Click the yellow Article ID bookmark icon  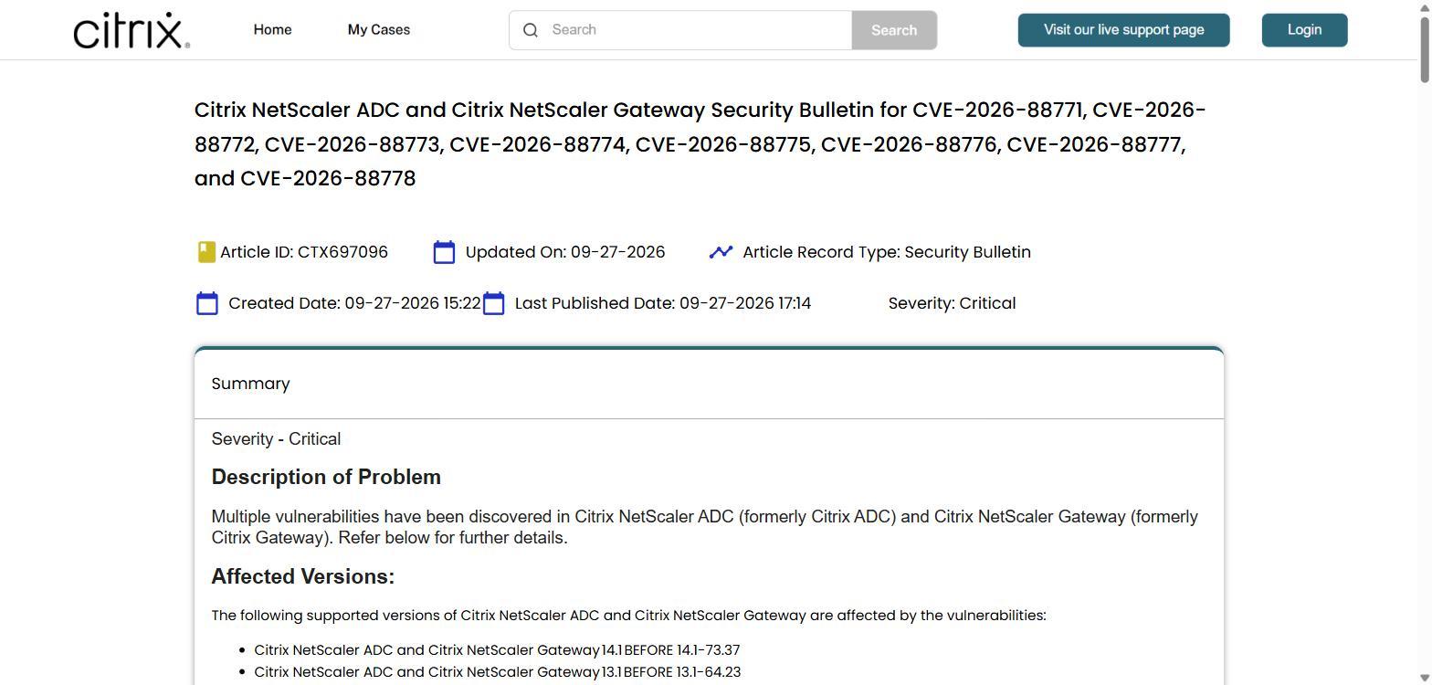[x=206, y=252]
